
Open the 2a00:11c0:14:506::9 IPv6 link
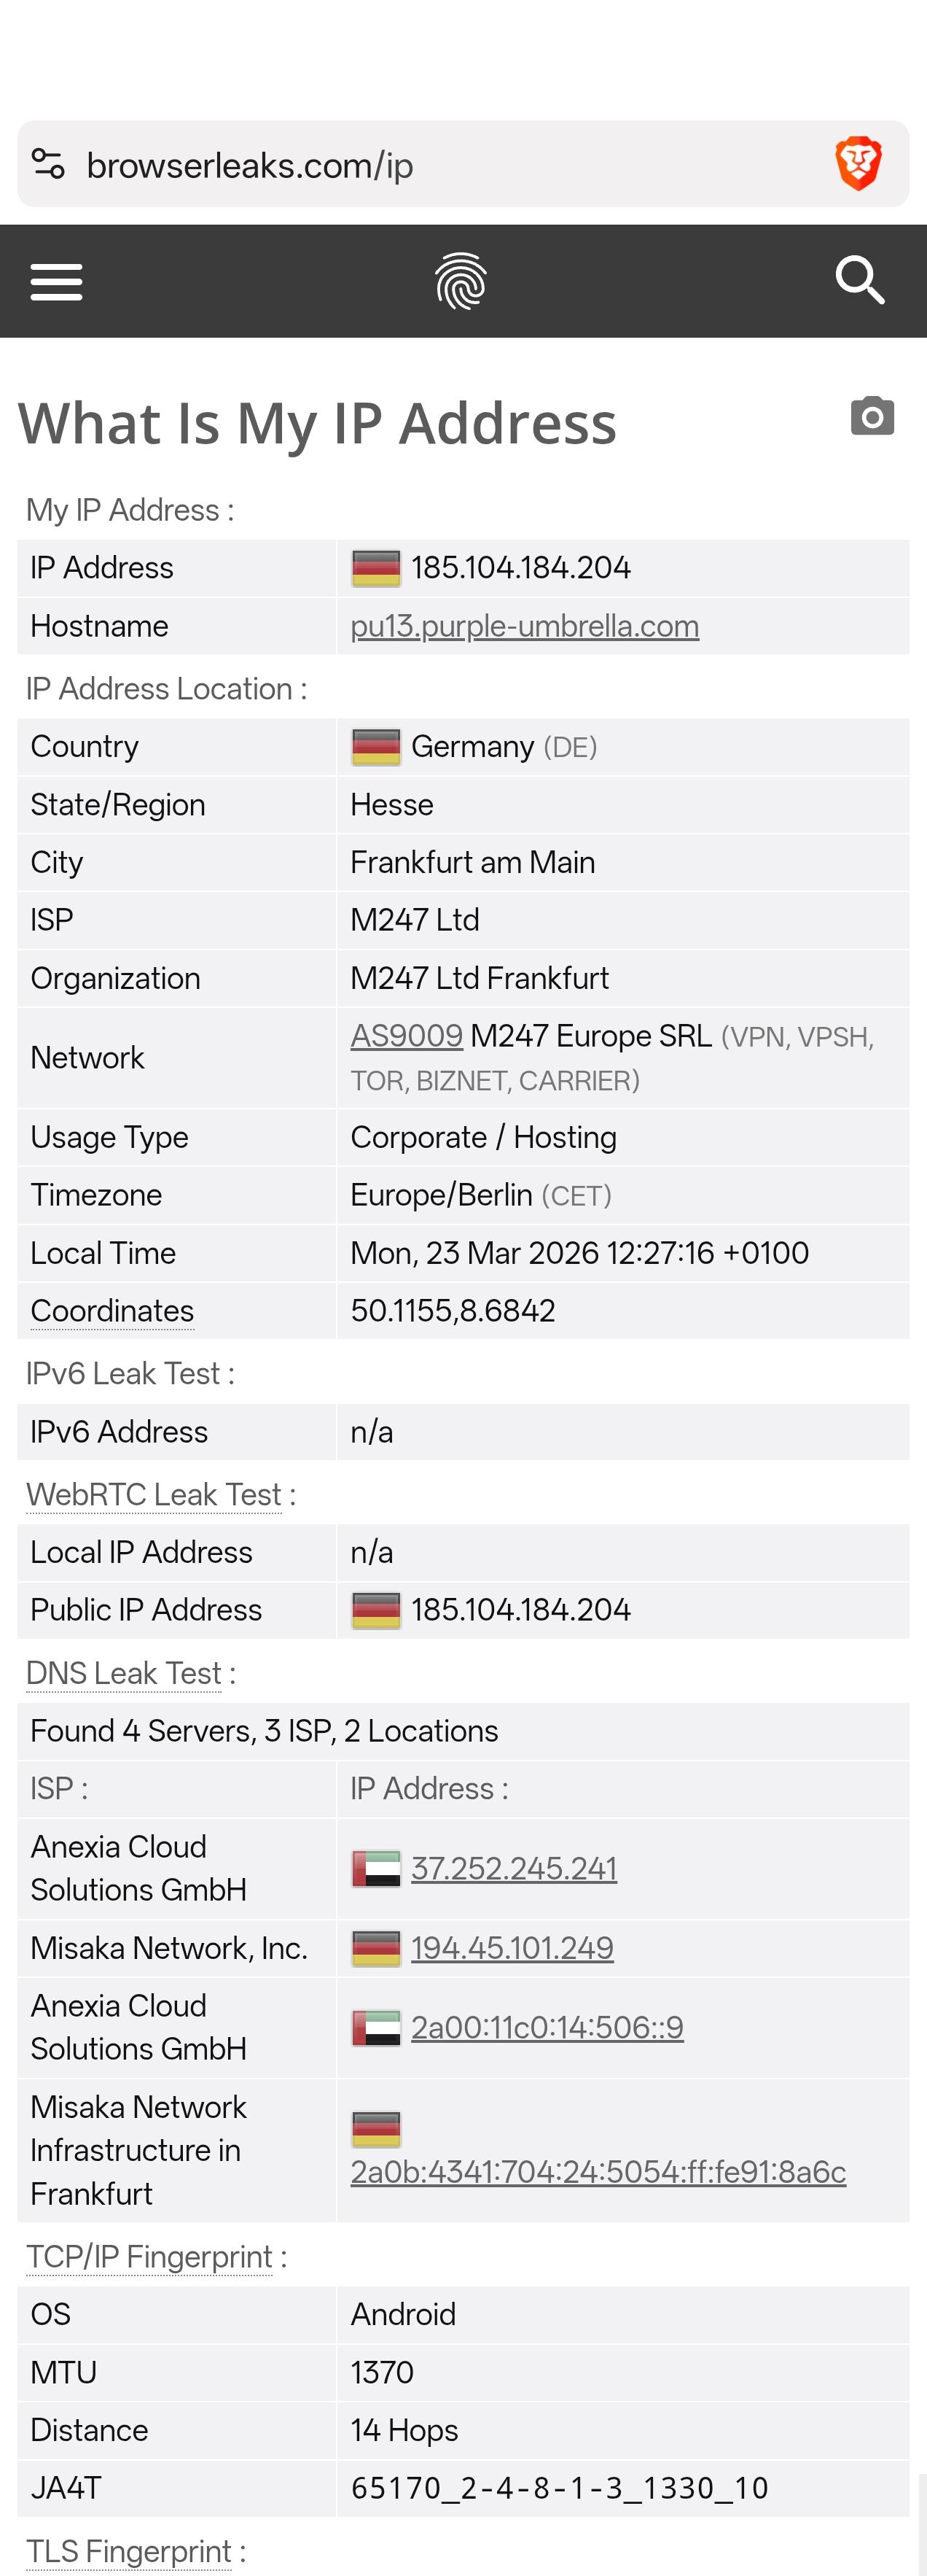[547, 2027]
